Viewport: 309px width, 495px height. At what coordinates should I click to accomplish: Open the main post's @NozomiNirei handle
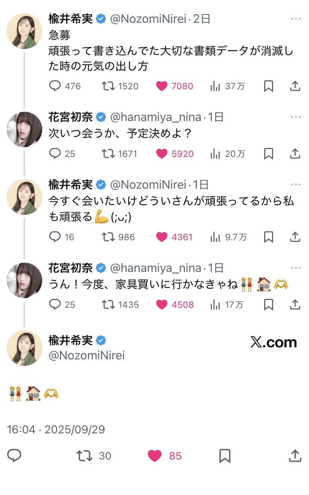87,355
